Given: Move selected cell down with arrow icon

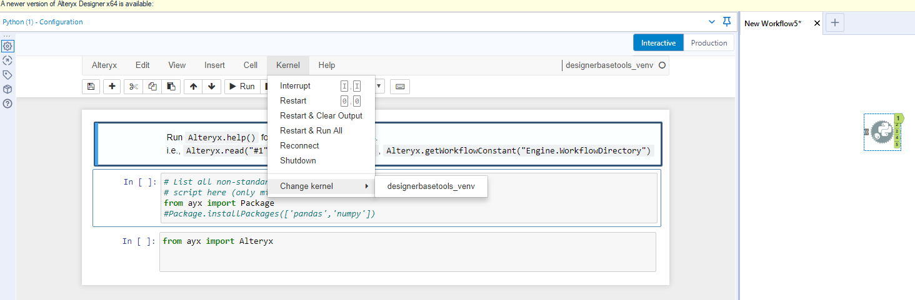Looking at the screenshot, I should [211, 87].
